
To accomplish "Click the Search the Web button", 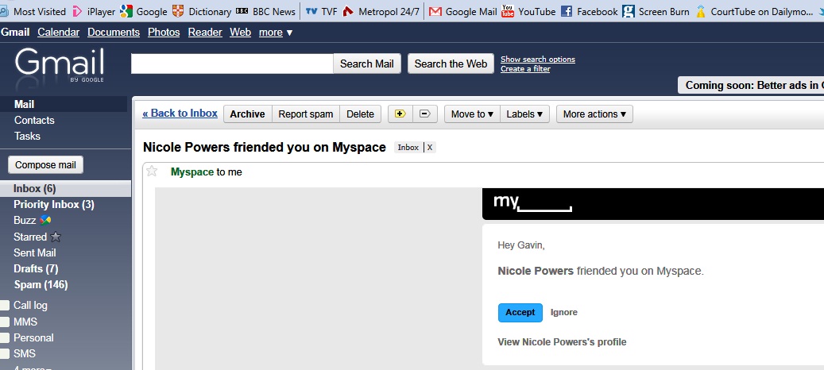I will [451, 64].
